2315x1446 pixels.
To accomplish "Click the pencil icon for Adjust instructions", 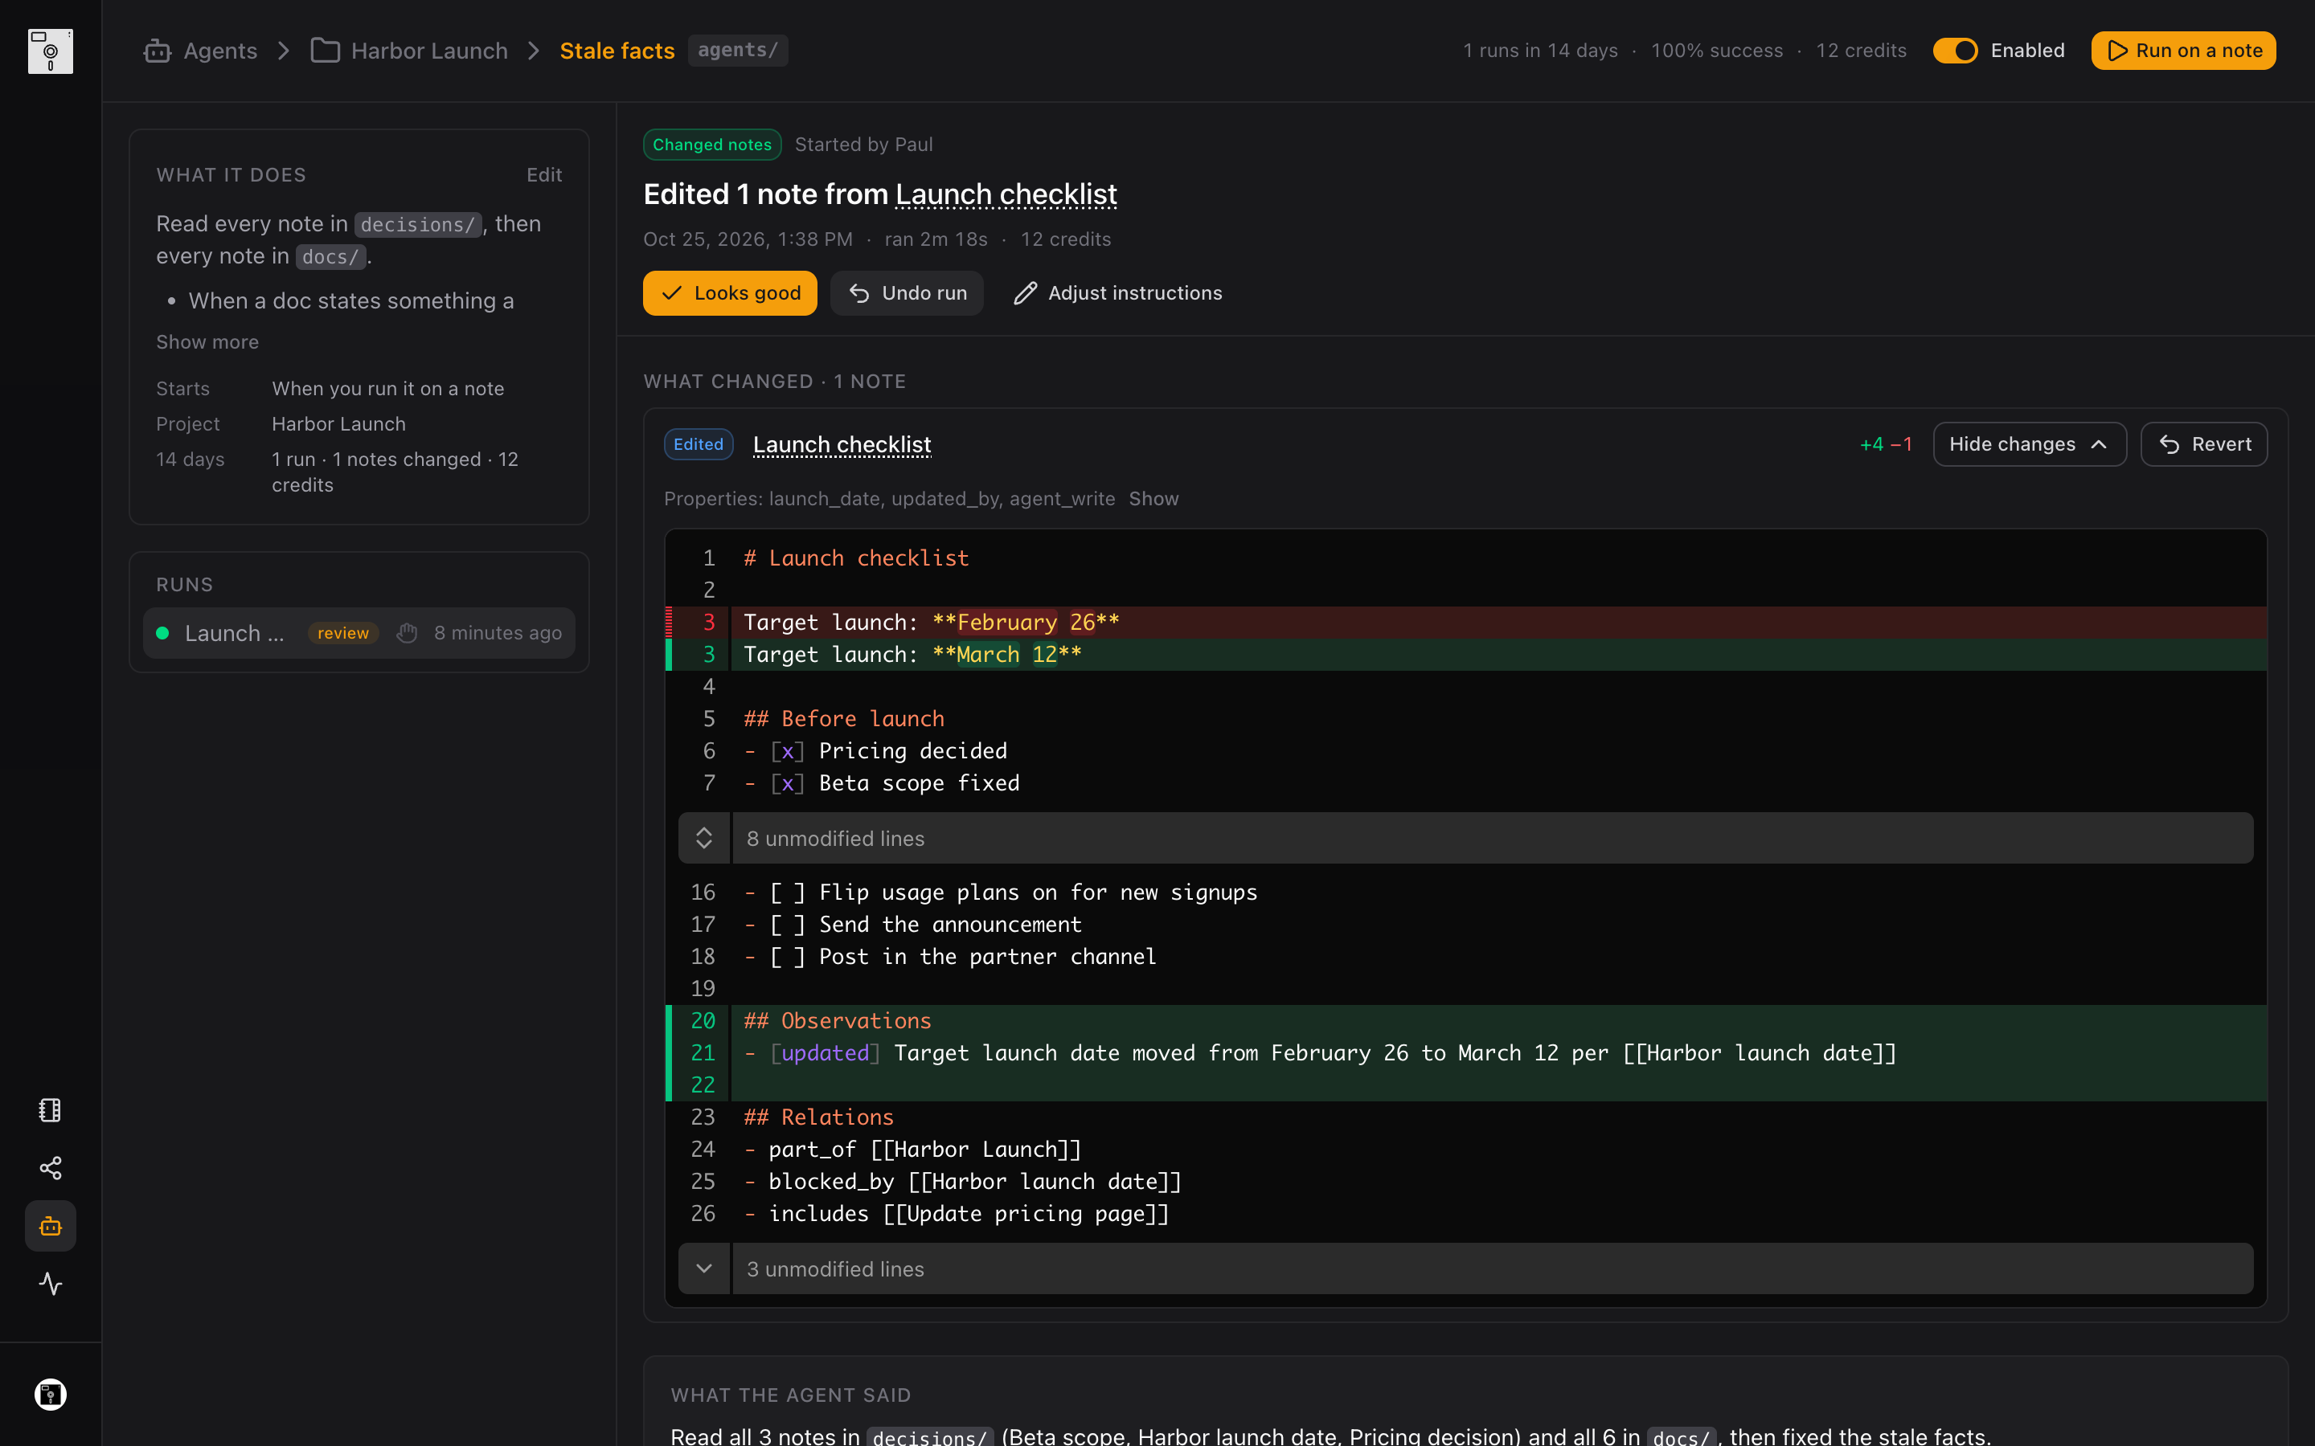I will click(1026, 292).
